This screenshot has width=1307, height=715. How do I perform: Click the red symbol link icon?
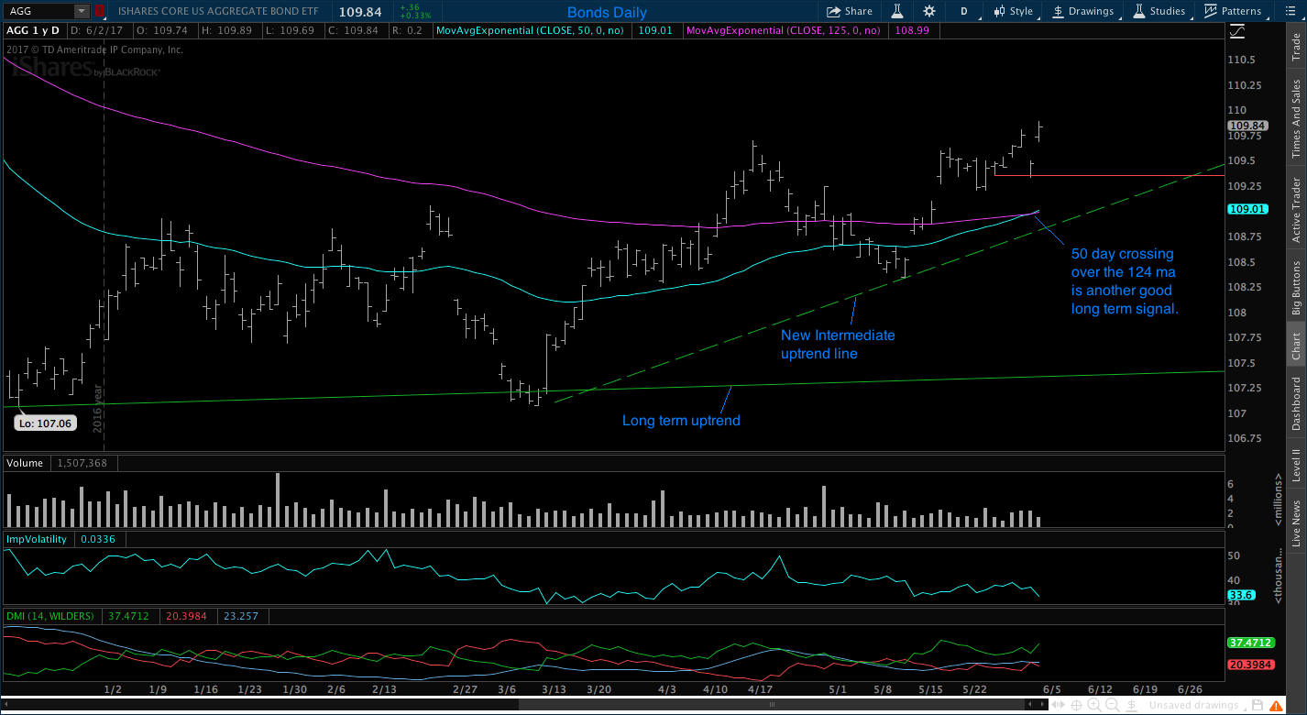99,11
